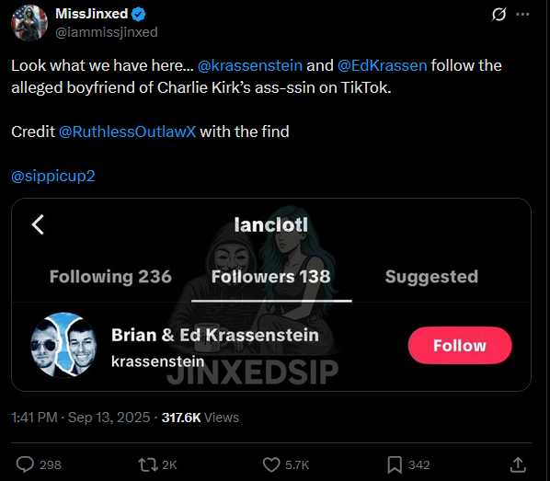Switch to the Following 236 tab
Viewport: 550px width, 481px height.
pyautogui.click(x=110, y=277)
